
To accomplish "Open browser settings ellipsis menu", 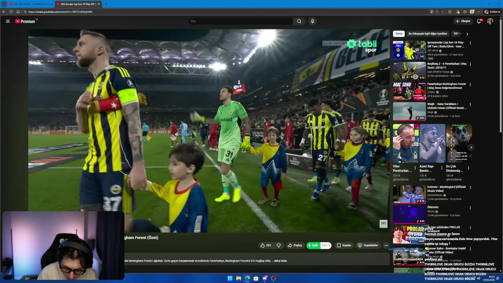I will (x=479, y=12).
